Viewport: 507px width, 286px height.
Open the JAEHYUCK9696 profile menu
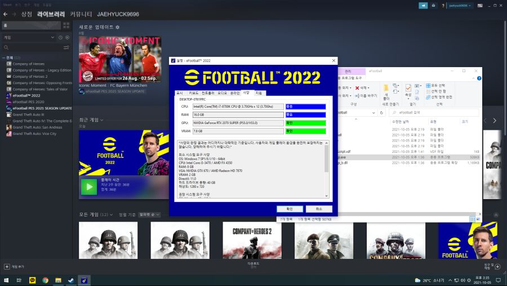point(118,14)
